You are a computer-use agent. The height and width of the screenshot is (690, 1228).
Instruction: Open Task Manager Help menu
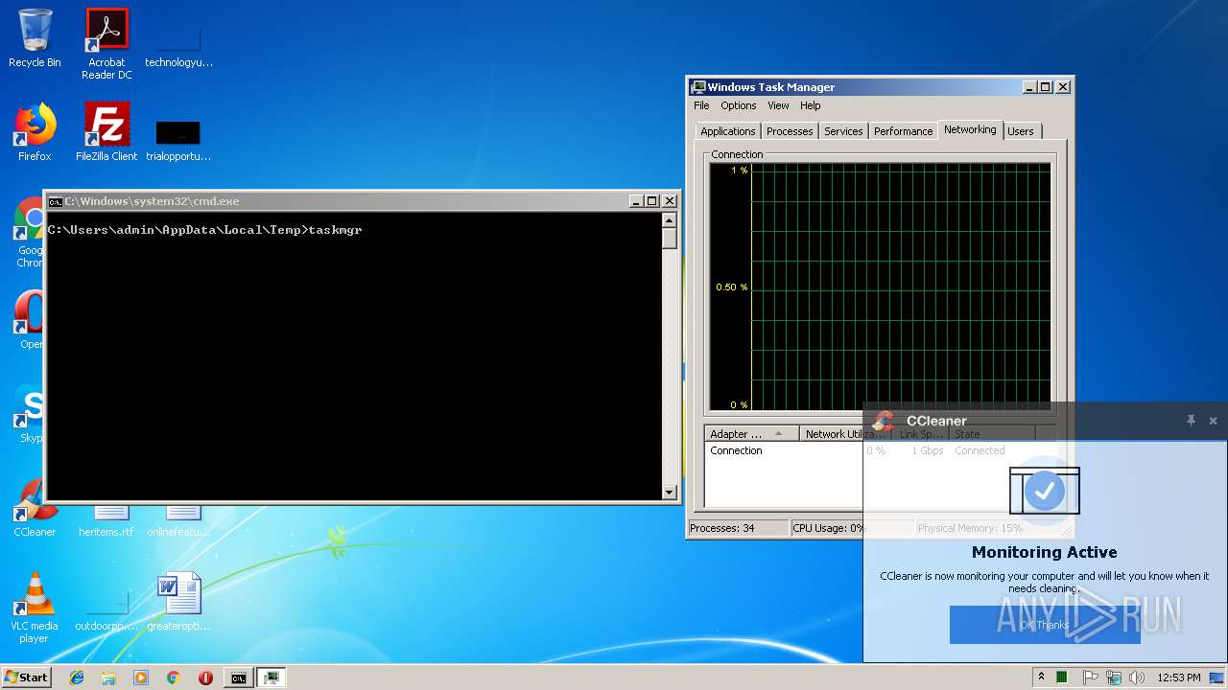coord(811,105)
